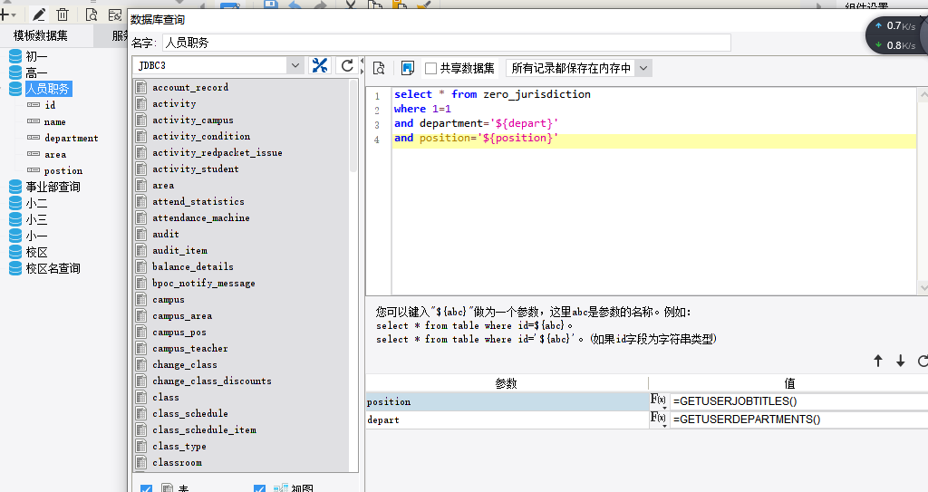Click the blue stored-procedure icon beside preview
Viewport: 928px width, 492px height.
tap(408, 68)
